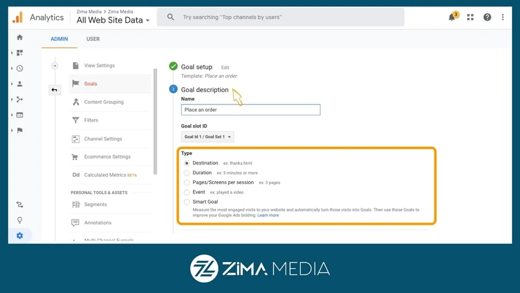The height and width of the screenshot is (293, 520).
Task: Open Filters in the view menu
Action: click(91, 120)
